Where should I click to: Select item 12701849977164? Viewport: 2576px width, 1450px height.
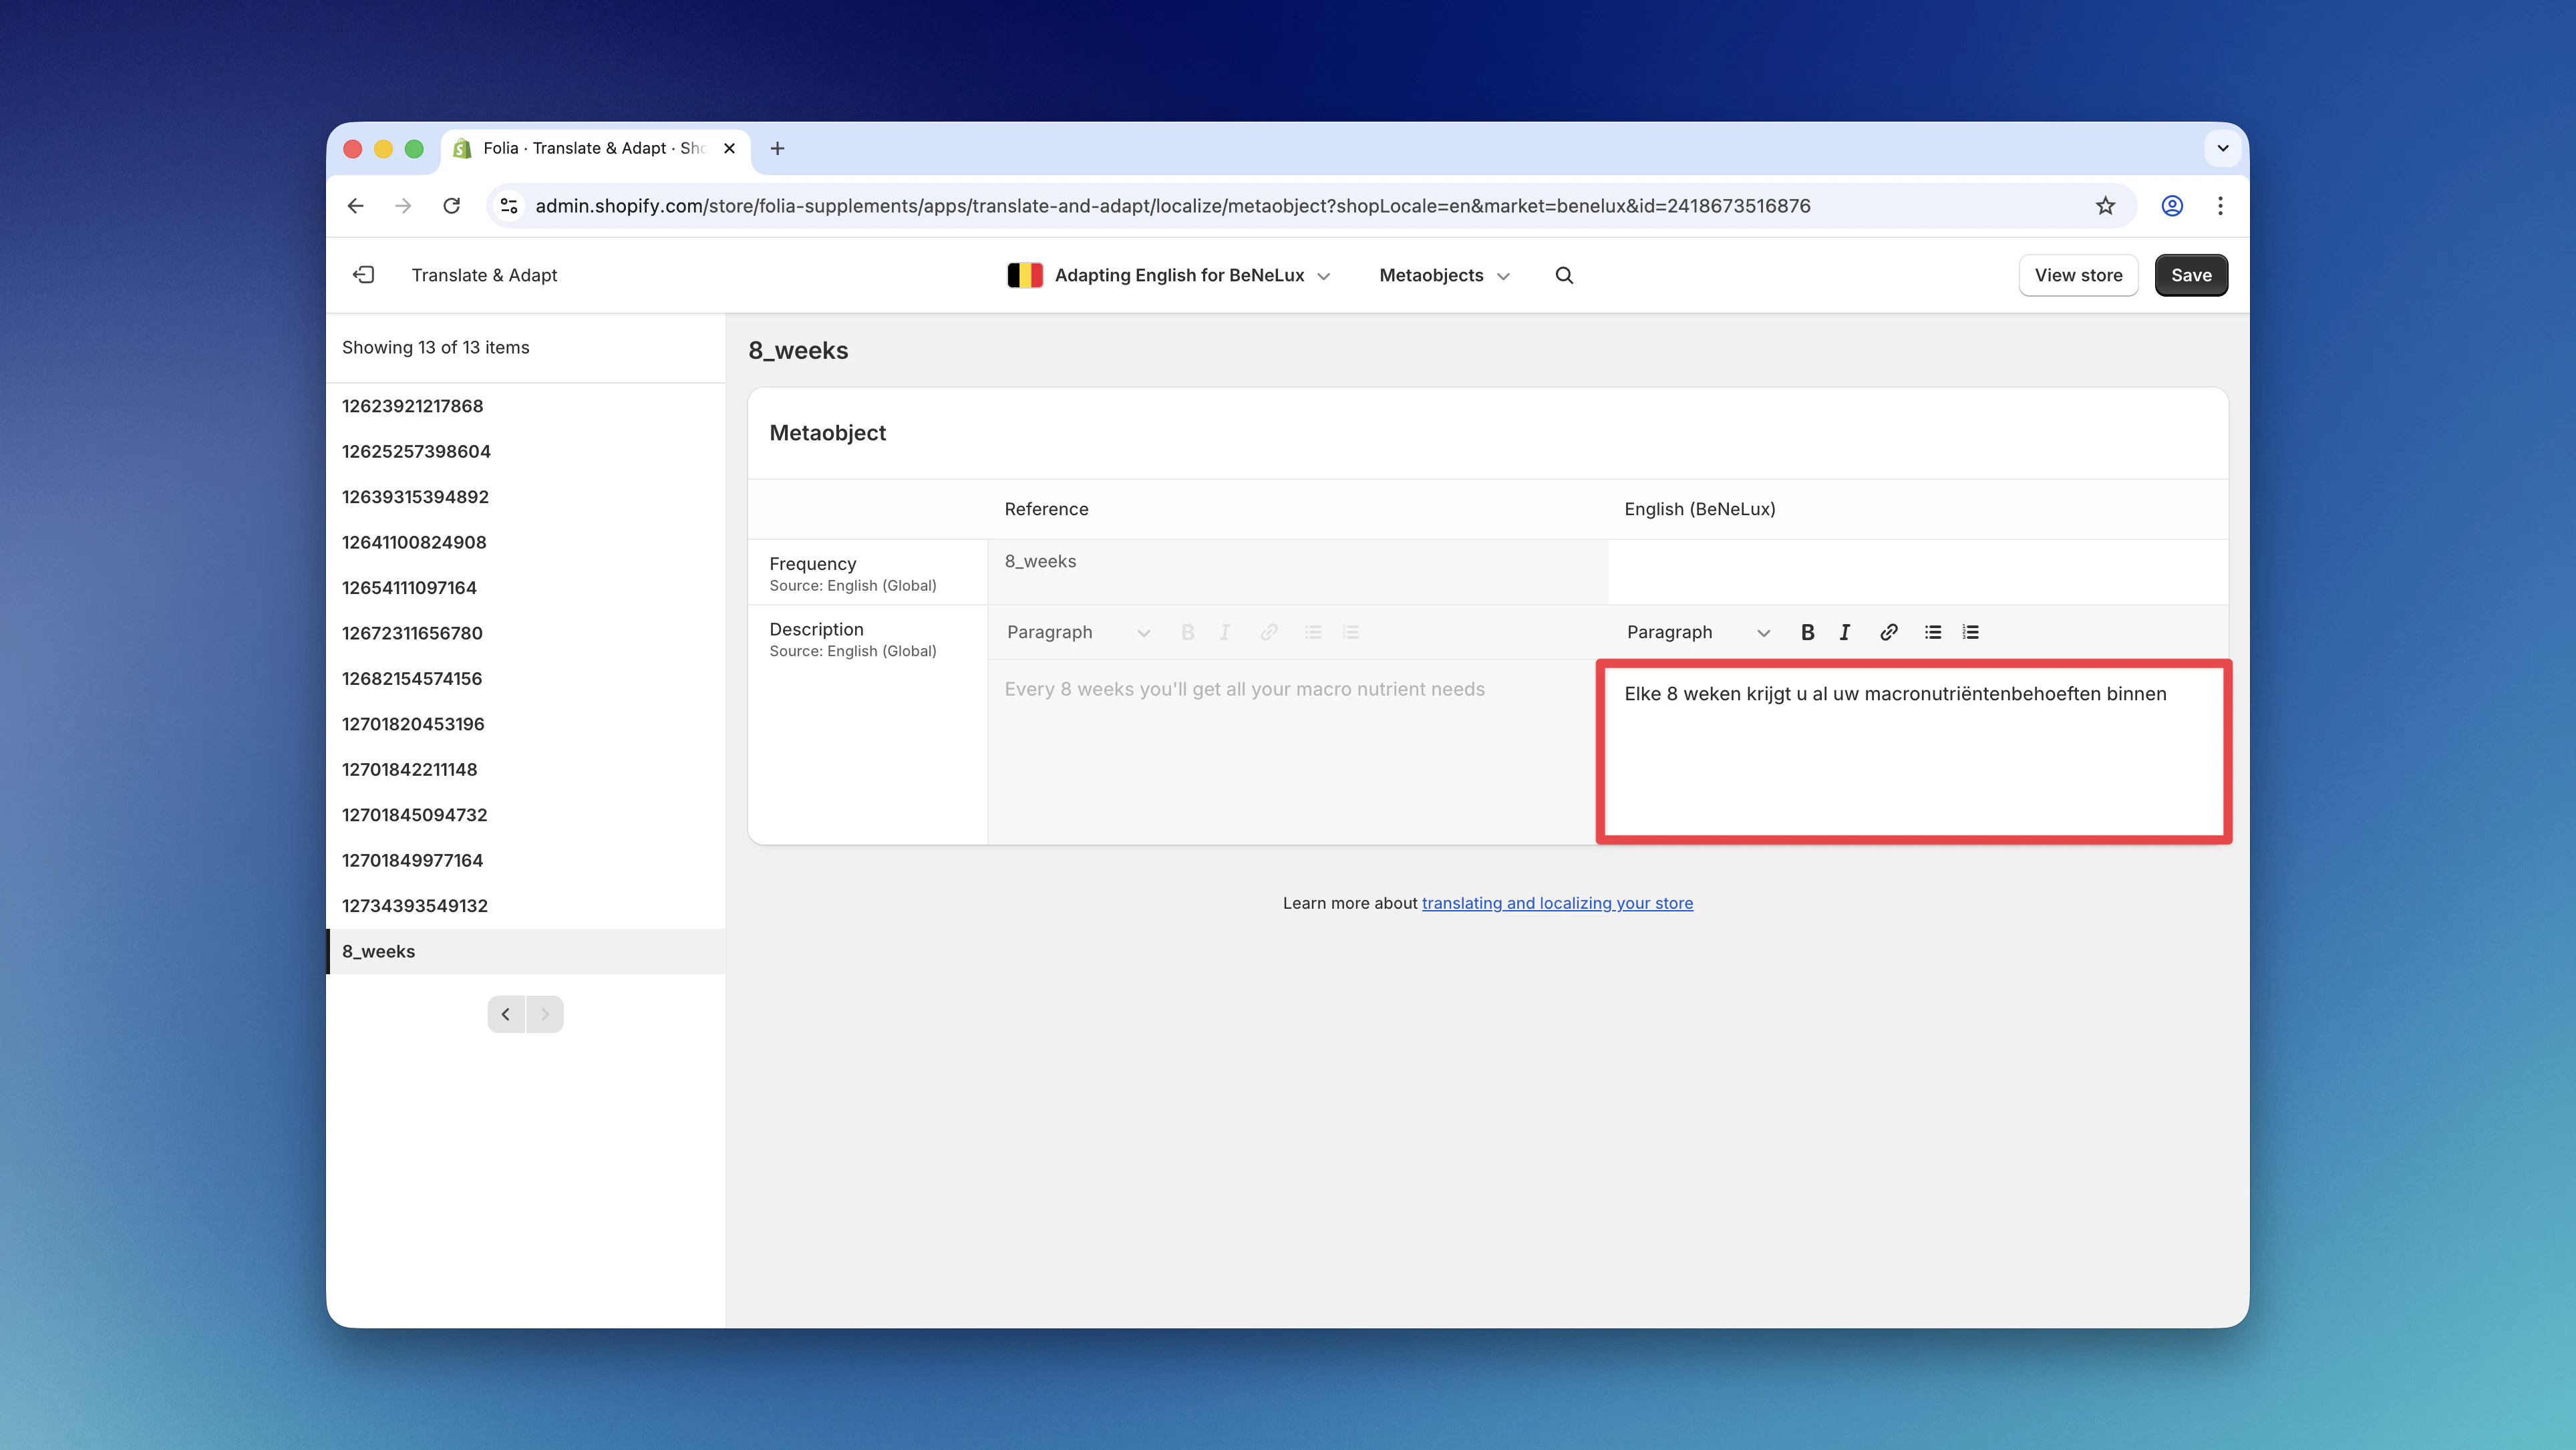(526, 860)
